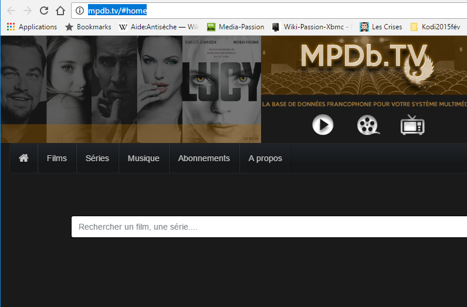Click the browser forward arrow
The width and height of the screenshot is (467, 307).
[x=28, y=11]
